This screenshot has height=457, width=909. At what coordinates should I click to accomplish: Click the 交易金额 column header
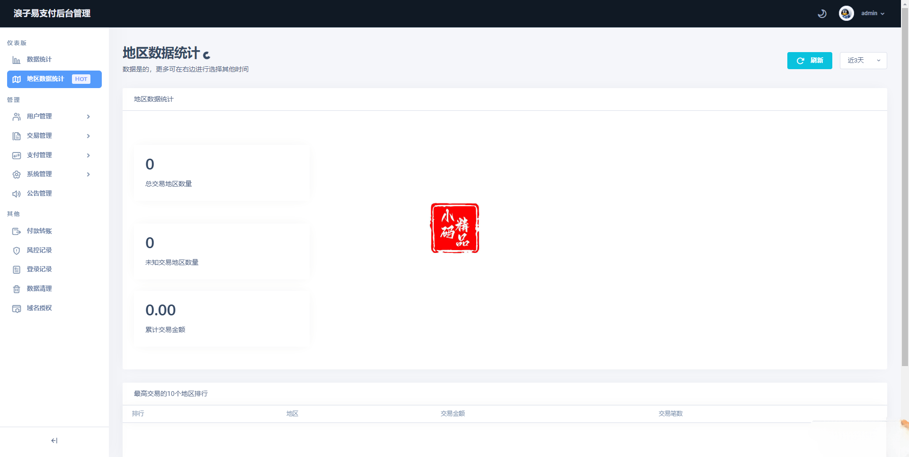tap(453, 413)
